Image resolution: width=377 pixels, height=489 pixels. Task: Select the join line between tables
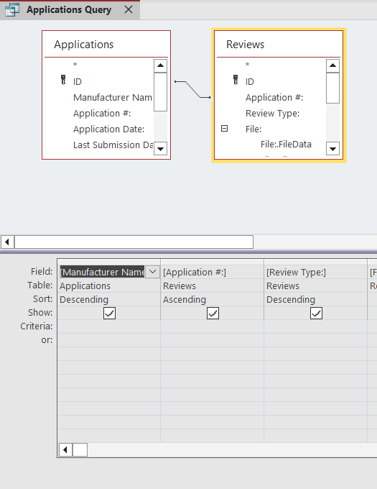click(x=192, y=89)
